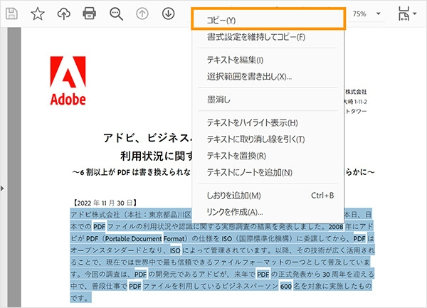The image size is (427, 308).
Task: Choose テキストにノートを追加(N)
Action: (x=268, y=173)
